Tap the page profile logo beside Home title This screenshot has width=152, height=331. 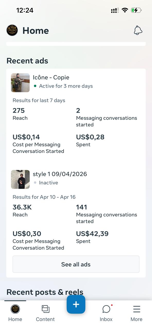click(x=12, y=31)
